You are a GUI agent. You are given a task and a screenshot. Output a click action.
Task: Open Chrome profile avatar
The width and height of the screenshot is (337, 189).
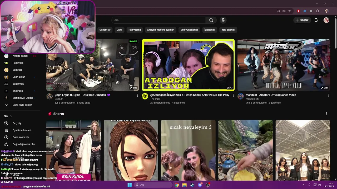click(327, 11)
